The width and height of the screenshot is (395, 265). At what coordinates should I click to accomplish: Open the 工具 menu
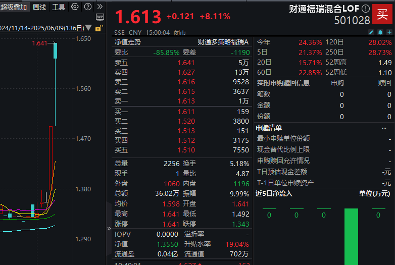pyautogui.click(x=59, y=7)
